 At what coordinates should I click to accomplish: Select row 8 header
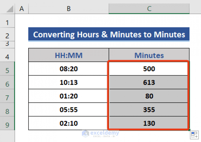point(7,110)
